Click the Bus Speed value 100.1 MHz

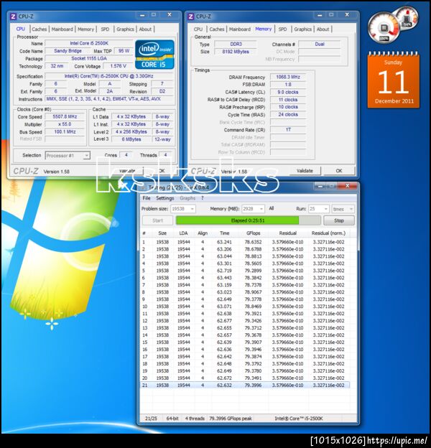coord(65,131)
